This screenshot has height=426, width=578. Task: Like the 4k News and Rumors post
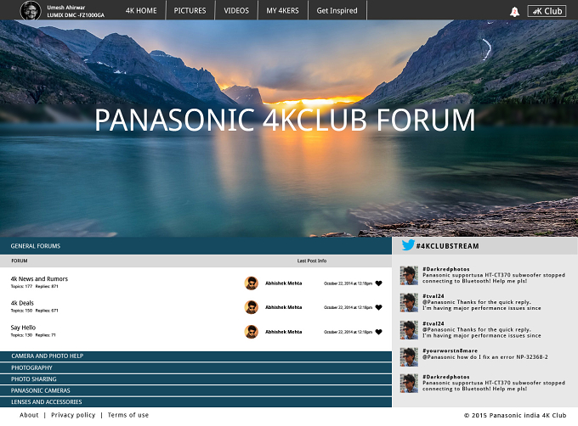(378, 283)
